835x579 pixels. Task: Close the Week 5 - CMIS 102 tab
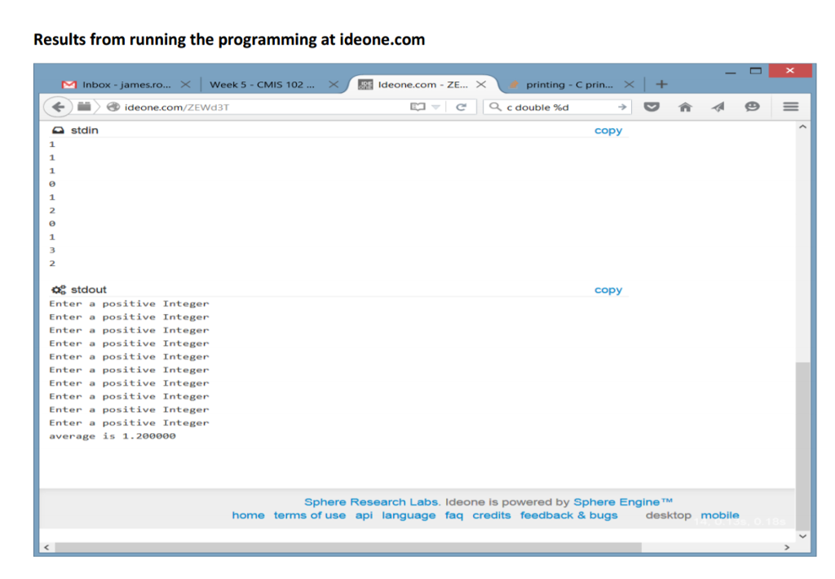pos(334,84)
